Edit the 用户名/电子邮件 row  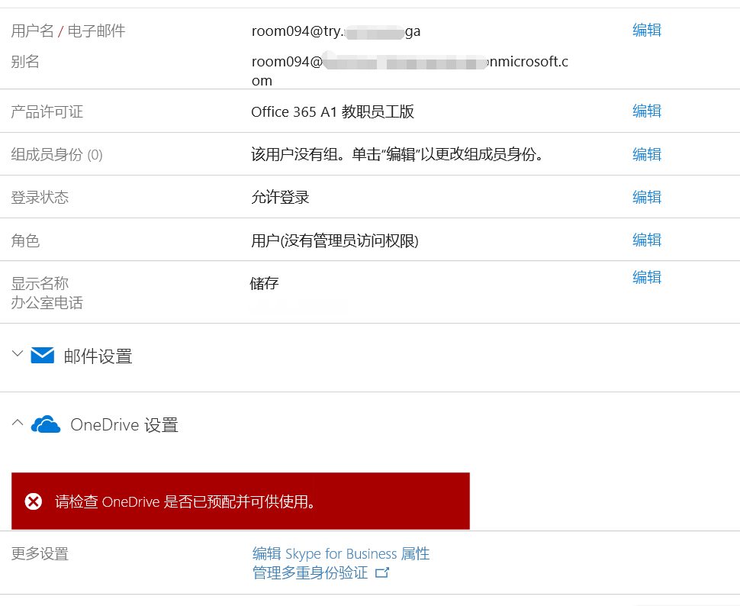coord(647,31)
